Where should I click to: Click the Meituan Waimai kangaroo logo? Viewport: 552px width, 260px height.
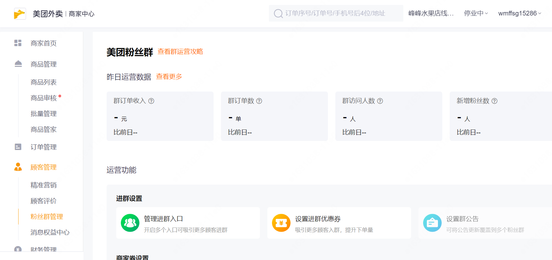20,14
